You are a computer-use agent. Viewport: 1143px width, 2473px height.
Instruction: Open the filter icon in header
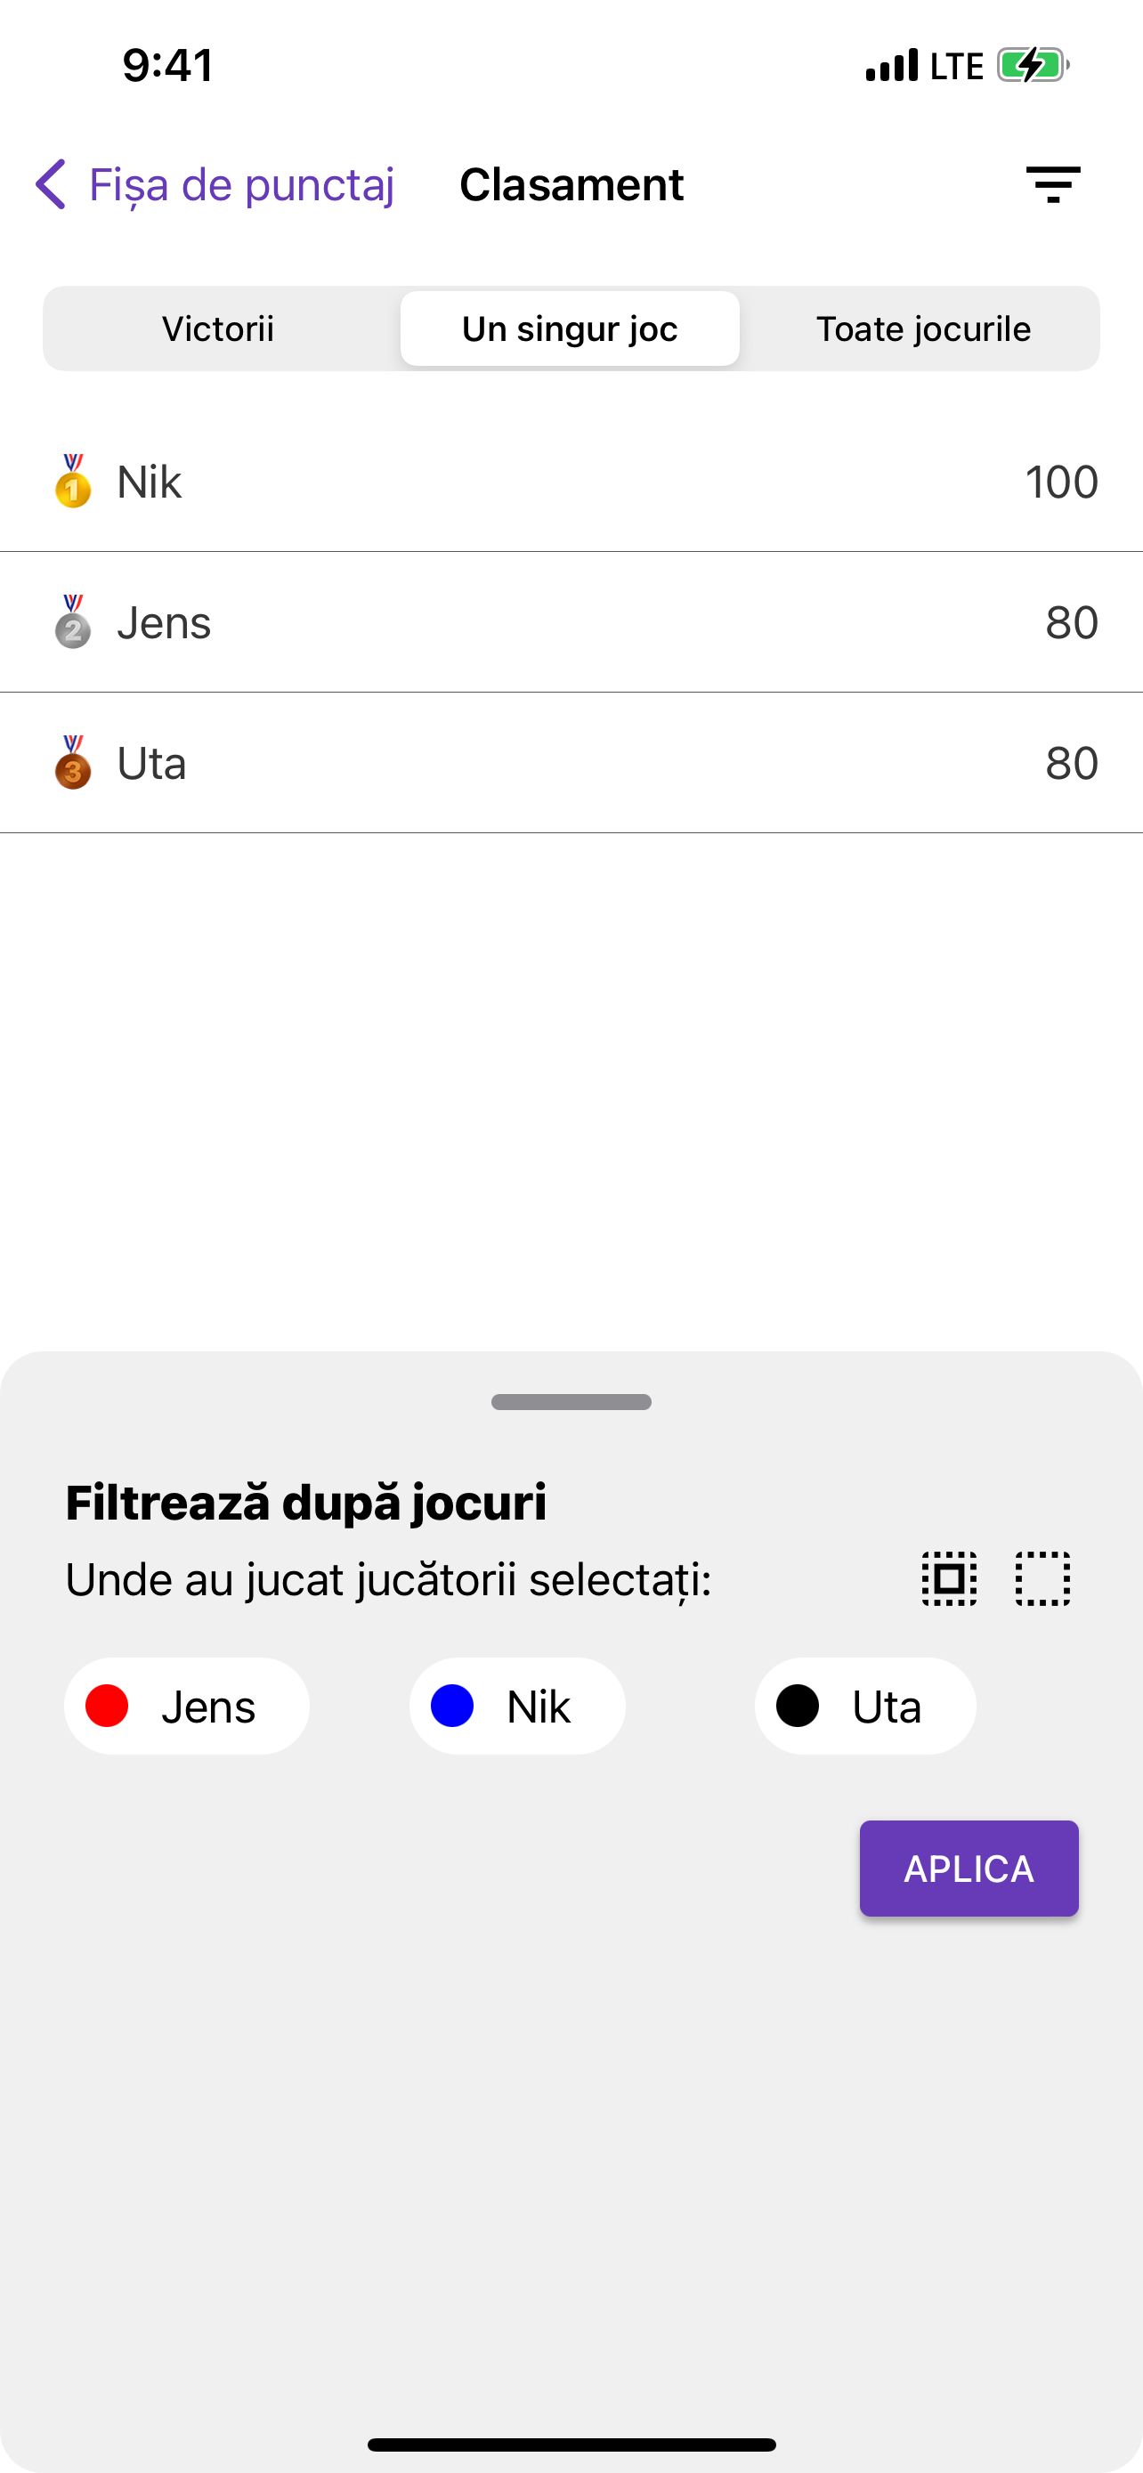click(1053, 184)
